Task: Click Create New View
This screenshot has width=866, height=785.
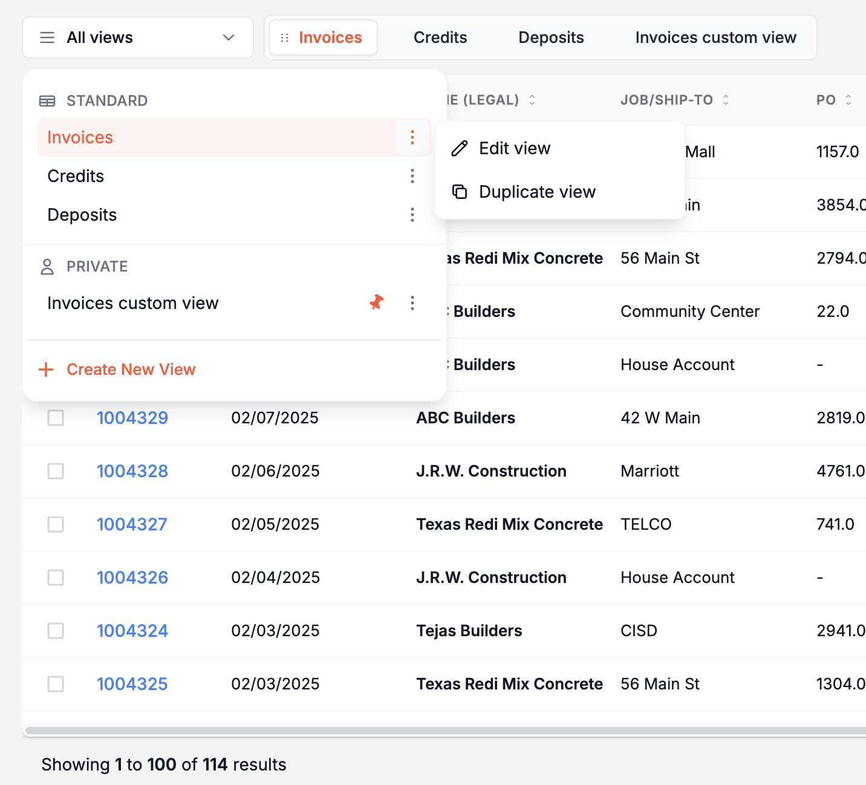Action: pyautogui.click(x=117, y=370)
